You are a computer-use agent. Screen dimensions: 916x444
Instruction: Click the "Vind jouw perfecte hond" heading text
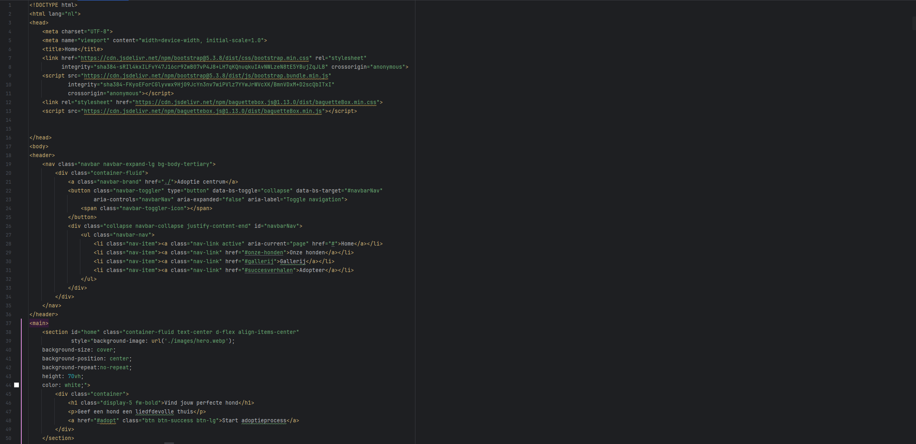[201, 403]
